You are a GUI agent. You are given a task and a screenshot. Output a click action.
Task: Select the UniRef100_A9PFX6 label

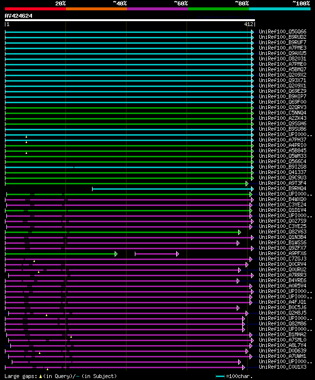coord(283,253)
